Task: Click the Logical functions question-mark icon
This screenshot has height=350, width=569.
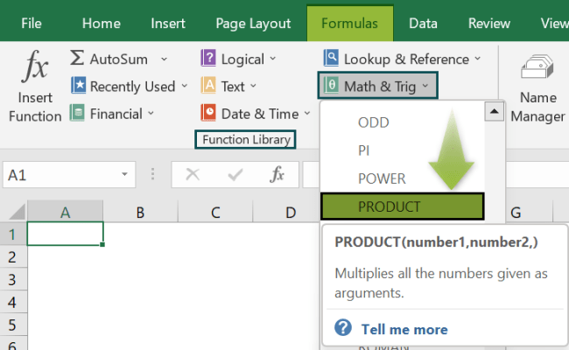Action: tap(208, 58)
